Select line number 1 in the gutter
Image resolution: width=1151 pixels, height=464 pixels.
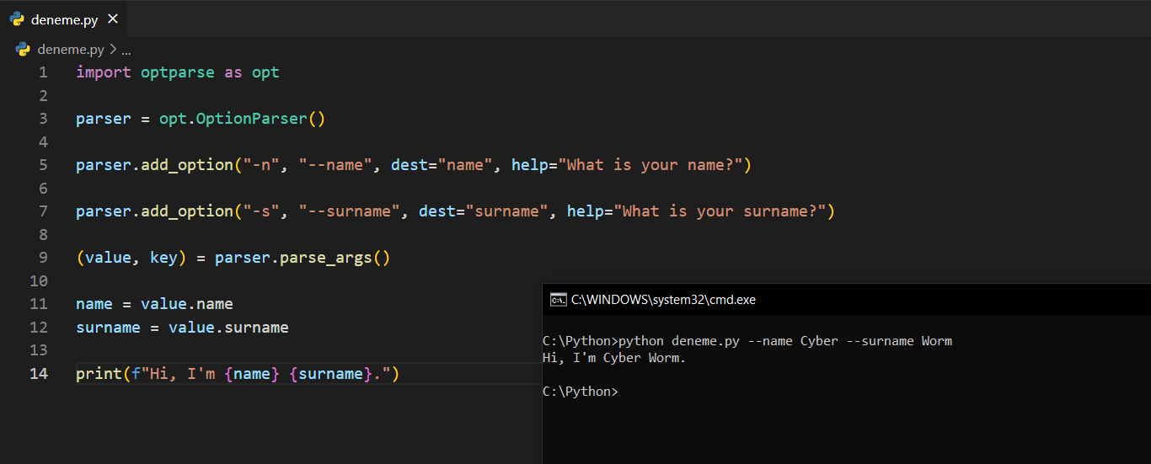point(43,72)
